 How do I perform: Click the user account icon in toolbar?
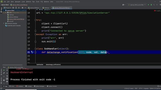124,5
